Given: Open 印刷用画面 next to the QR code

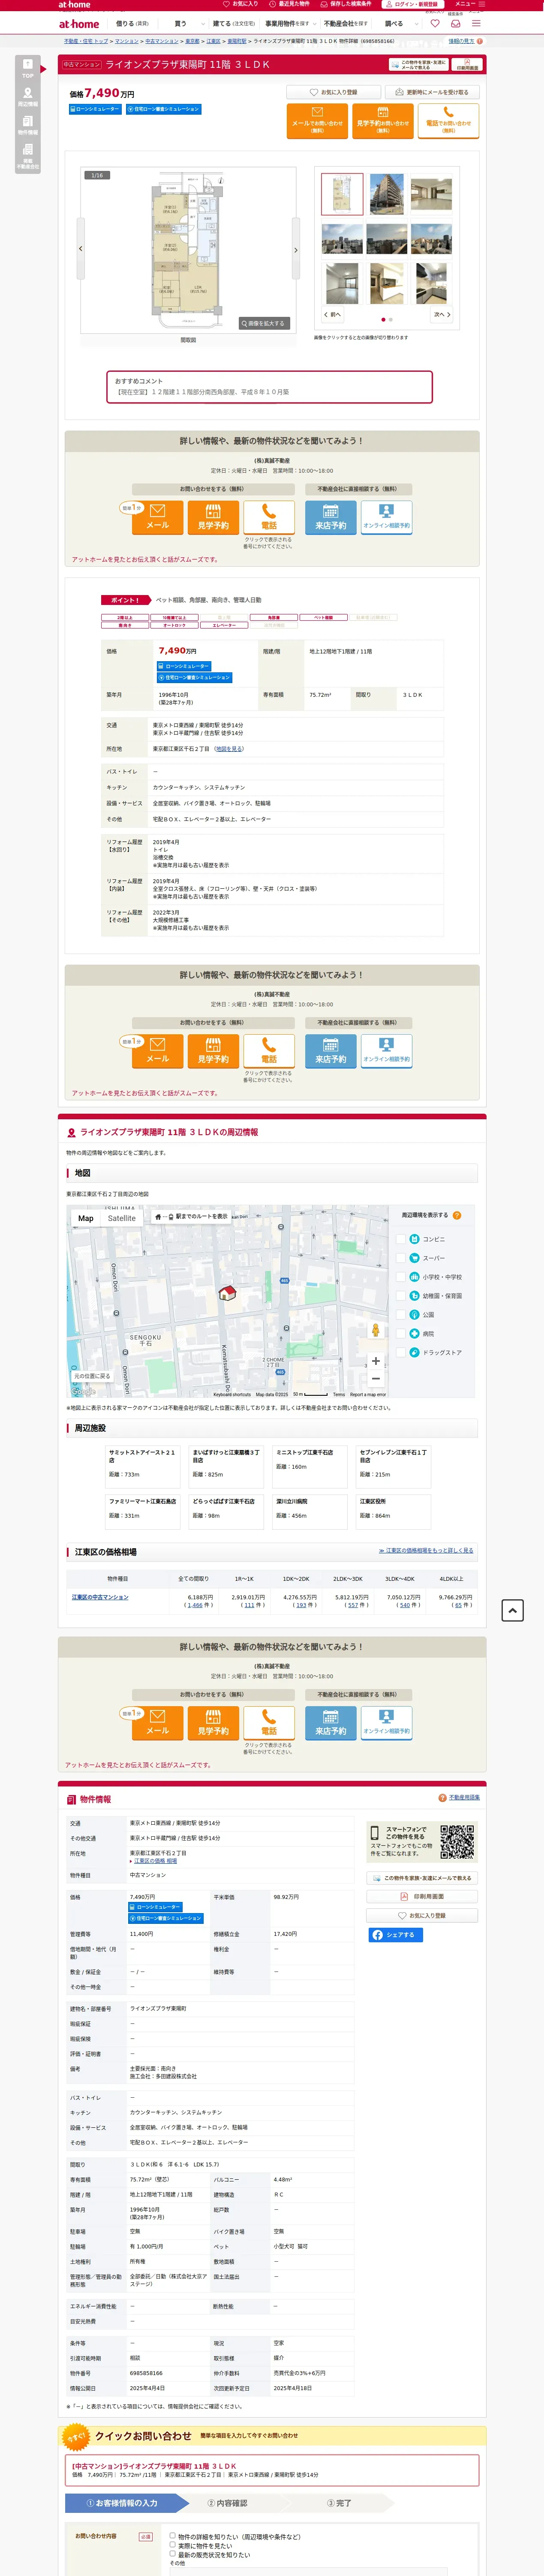Looking at the screenshot, I should click(422, 1896).
